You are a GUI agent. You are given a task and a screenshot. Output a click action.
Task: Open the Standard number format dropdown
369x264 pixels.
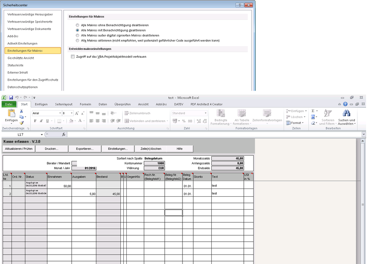pos(205,113)
